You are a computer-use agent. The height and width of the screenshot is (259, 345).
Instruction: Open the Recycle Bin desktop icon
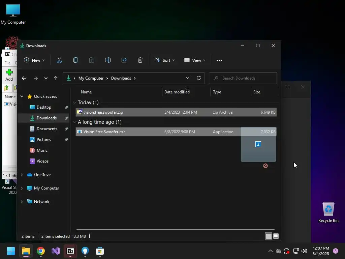(328, 212)
